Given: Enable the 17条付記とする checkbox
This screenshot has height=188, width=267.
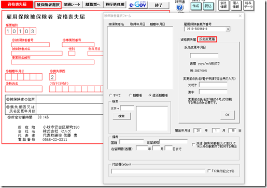Looking at the screenshot, I should 209,171.
